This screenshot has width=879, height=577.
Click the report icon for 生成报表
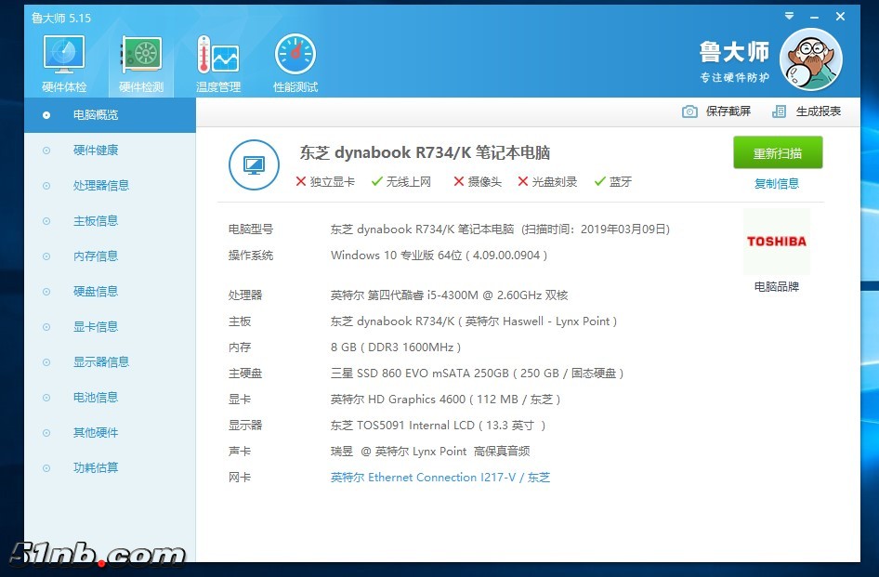pos(780,111)
